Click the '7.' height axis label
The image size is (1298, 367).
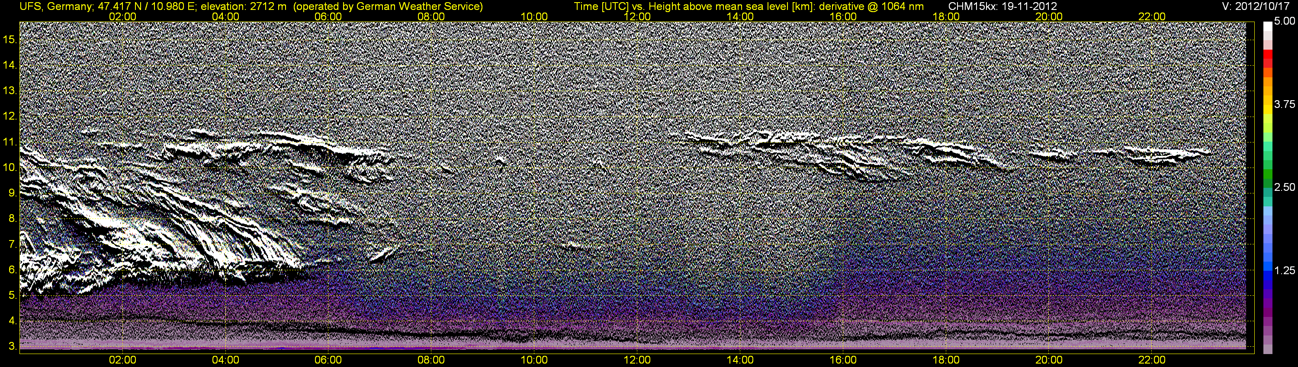[x=13, y=245]
